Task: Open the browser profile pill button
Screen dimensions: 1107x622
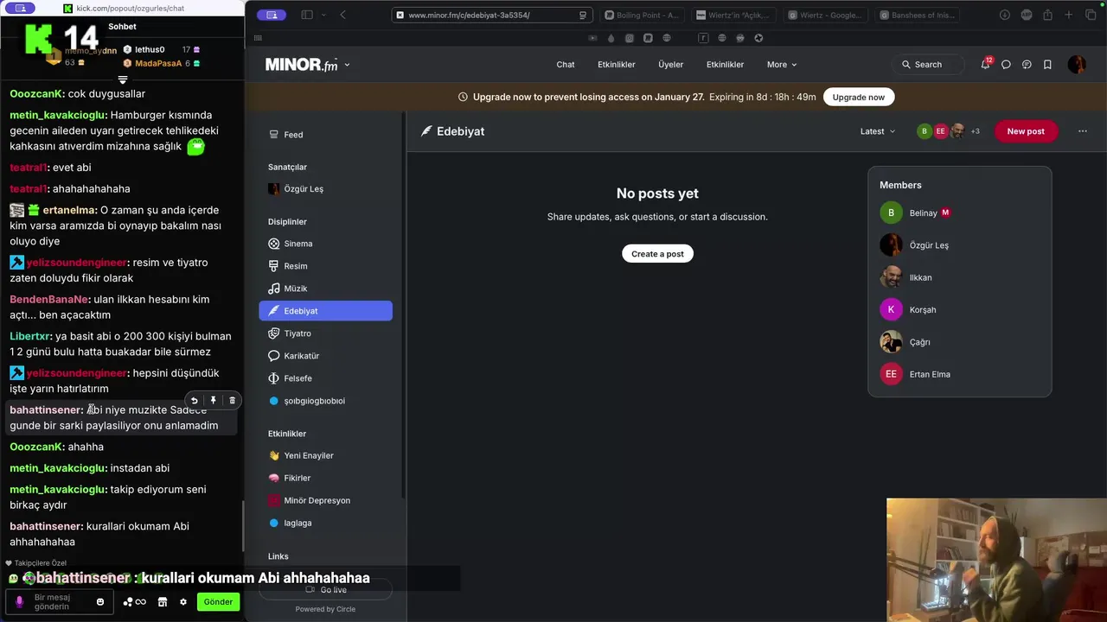Action: [272, 15]
